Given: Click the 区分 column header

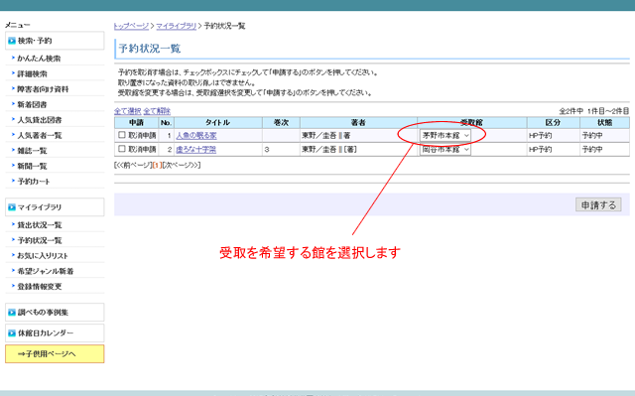Looking at the screenshot, I should pos(554,123).
